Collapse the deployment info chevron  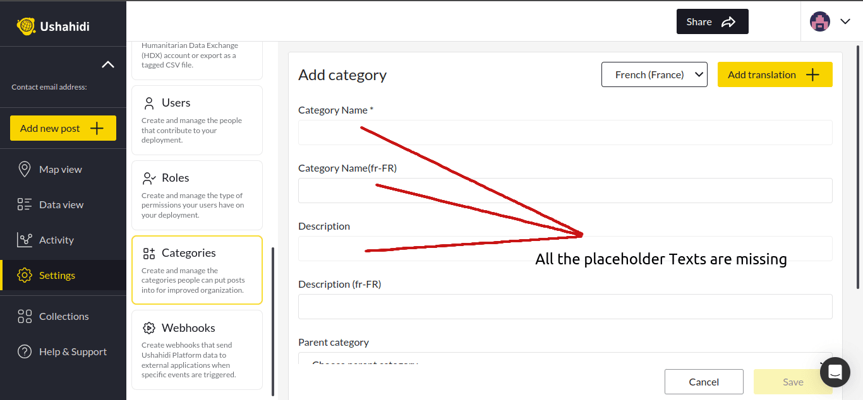(x=108, y=64)
